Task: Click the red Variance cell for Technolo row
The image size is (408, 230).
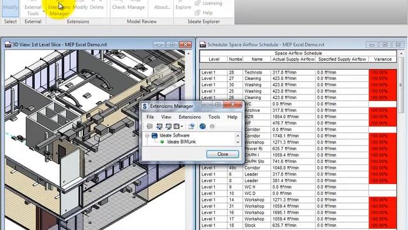Action: tap(382, 72)
